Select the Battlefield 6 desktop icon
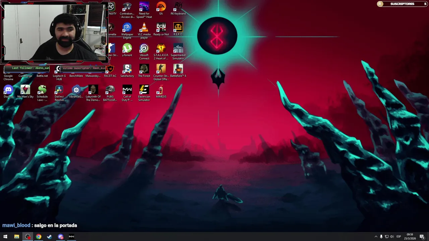 point(178,71)
